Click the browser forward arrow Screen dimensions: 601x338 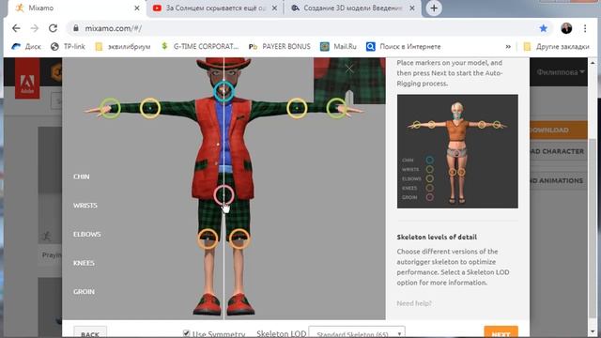[35, 28]
